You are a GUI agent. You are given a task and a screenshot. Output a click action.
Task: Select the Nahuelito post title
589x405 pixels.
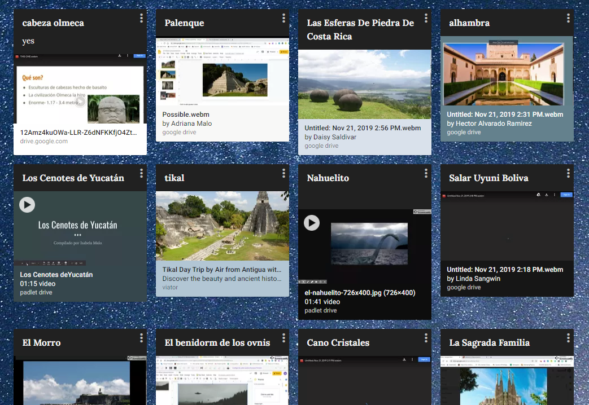[x=328, y=178]
